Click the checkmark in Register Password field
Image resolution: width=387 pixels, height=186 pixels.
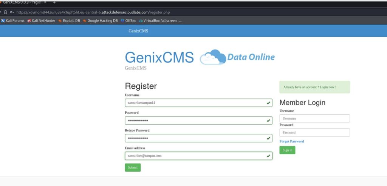tap(268, 121)
